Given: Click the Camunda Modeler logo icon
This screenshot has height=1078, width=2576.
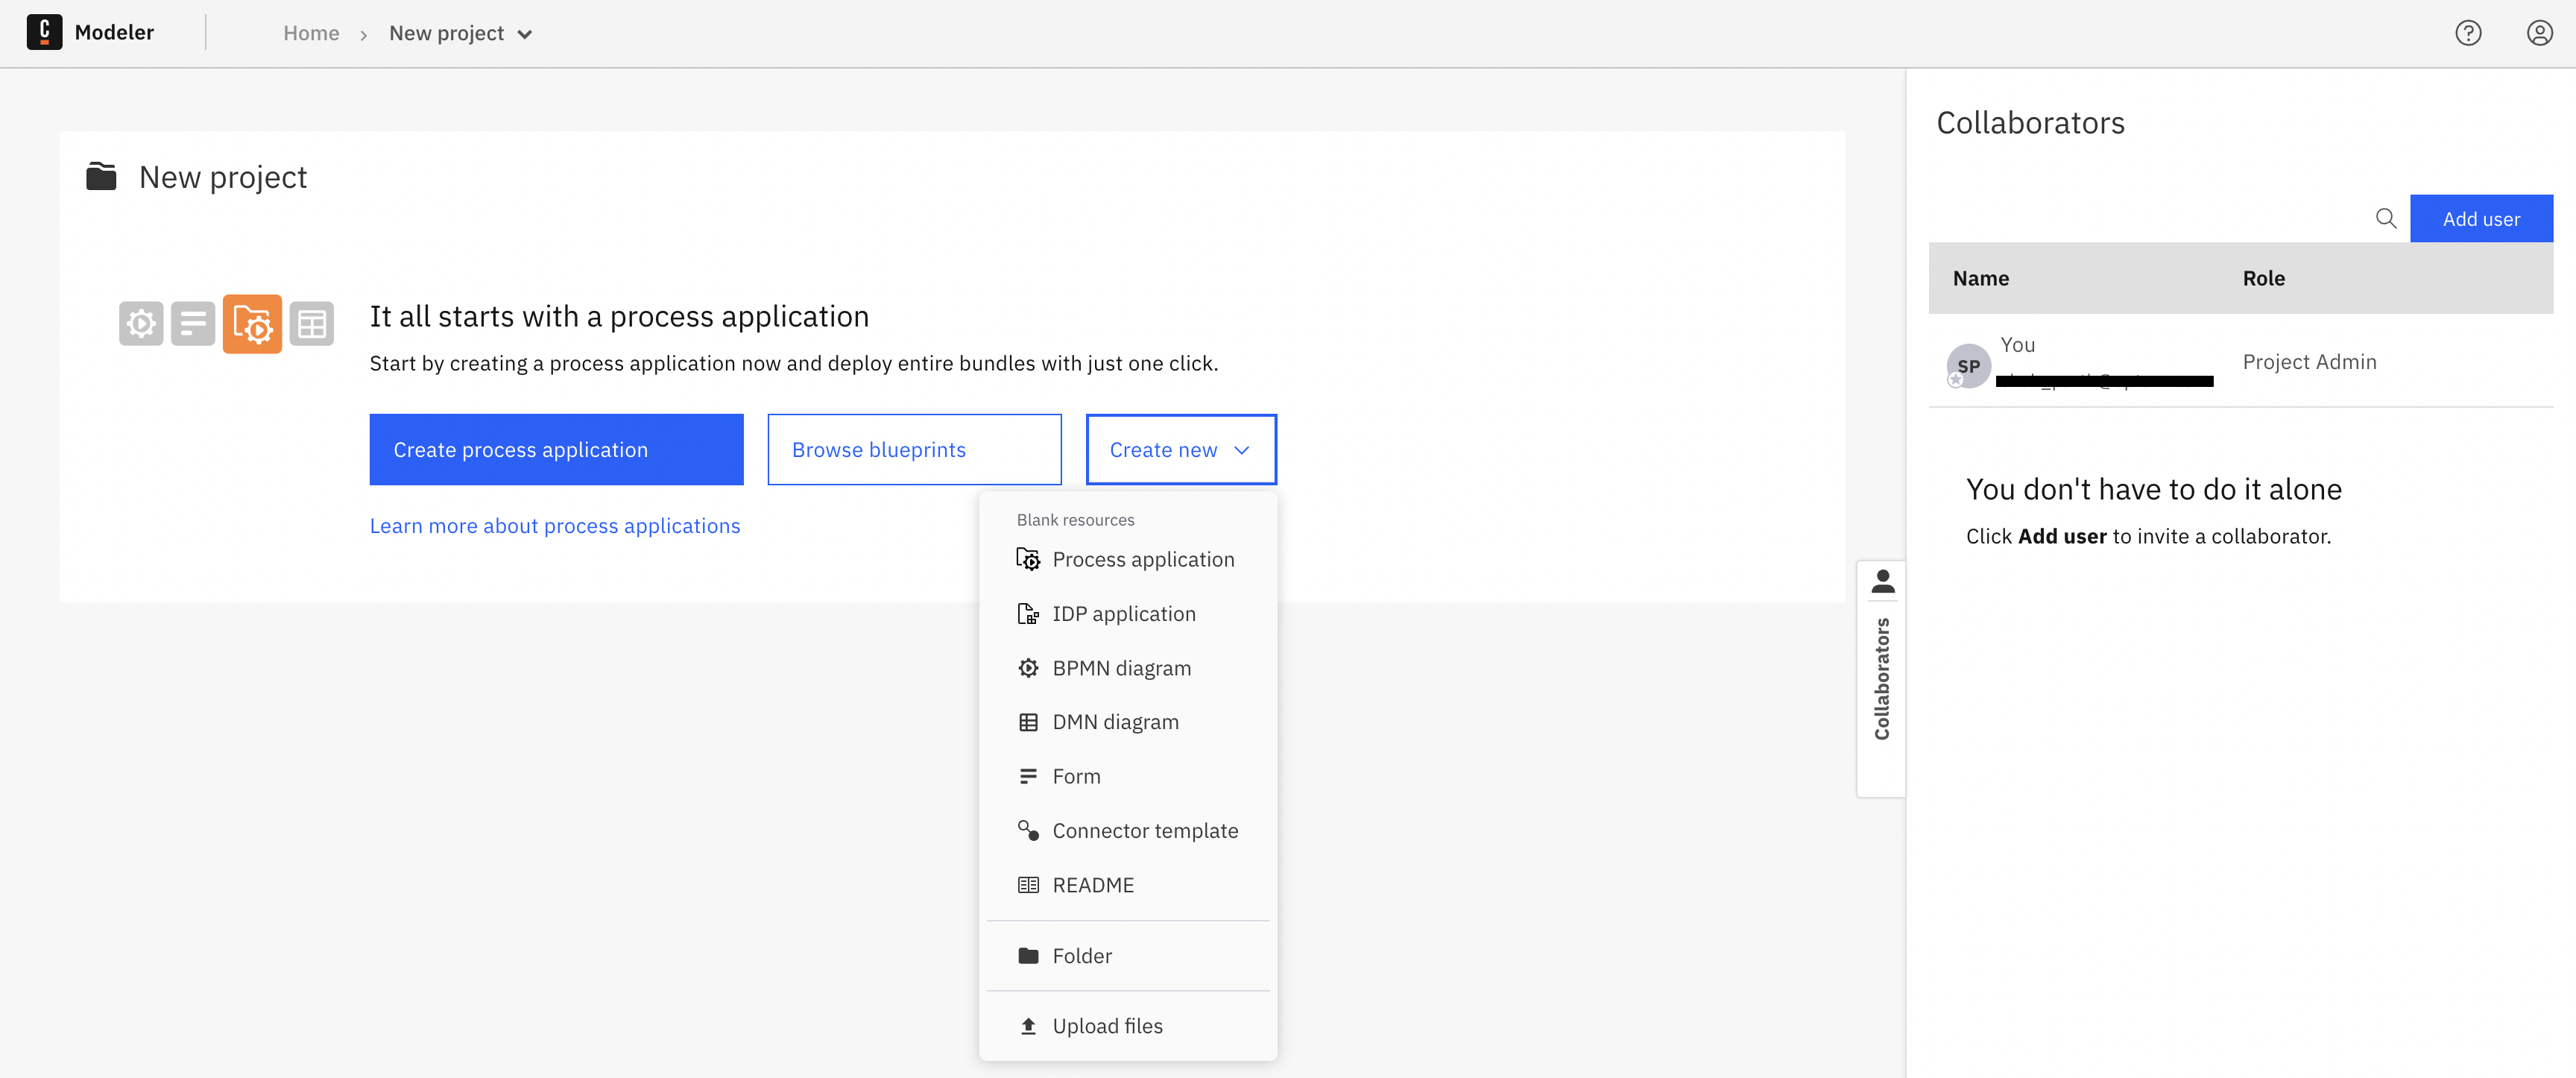Looking at the screenshot, I should click(44, 32).
